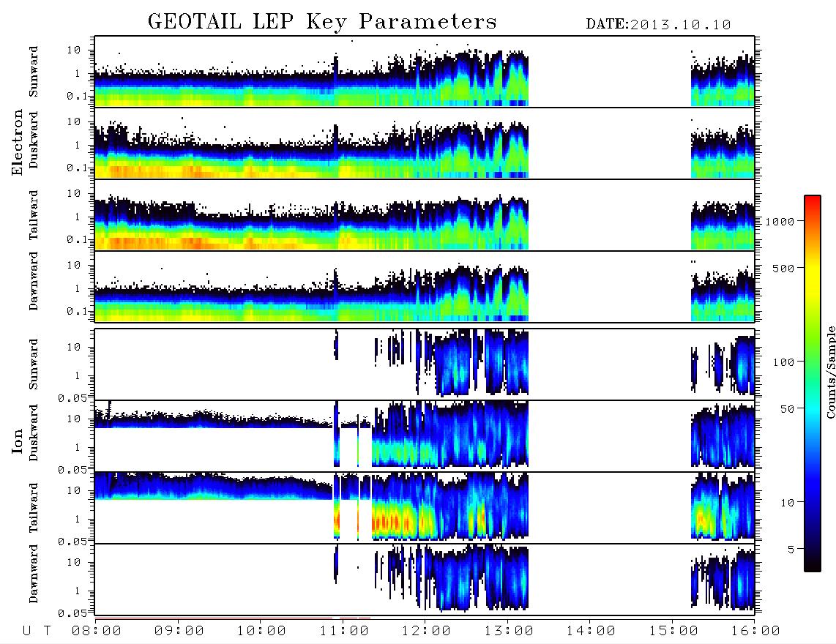The width and height of the screenshot is (836, 644).
Task: Select the Ion Duskward axis label
Action: tap(34, 433)
